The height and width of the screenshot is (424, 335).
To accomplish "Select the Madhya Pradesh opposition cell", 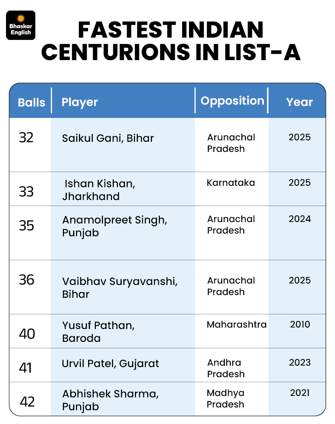I will tap(225, 399).
